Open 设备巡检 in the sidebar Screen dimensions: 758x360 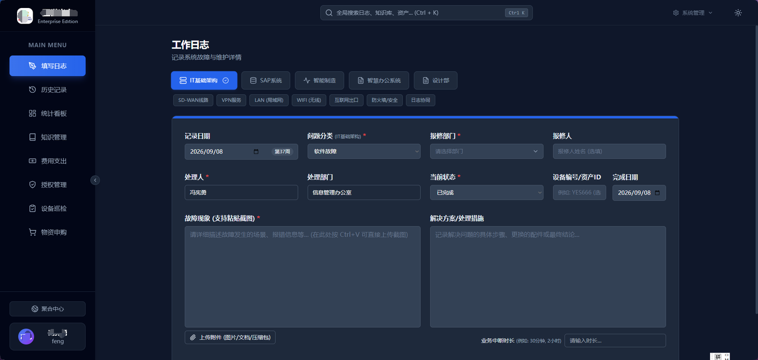(x=47, y=208)
